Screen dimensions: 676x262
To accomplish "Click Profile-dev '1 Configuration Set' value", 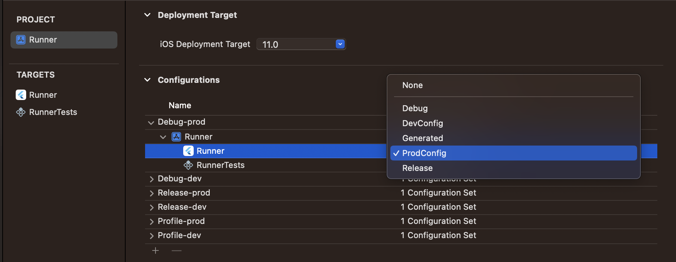I will coord(438,235).
